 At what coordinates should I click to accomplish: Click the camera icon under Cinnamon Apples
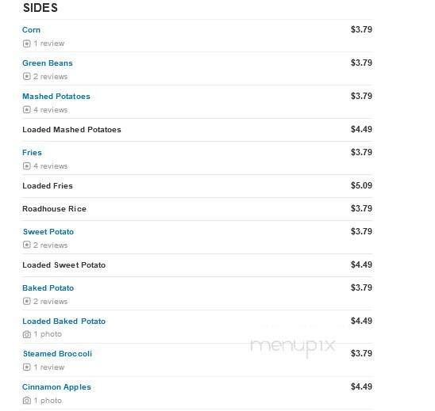point(27,401)
